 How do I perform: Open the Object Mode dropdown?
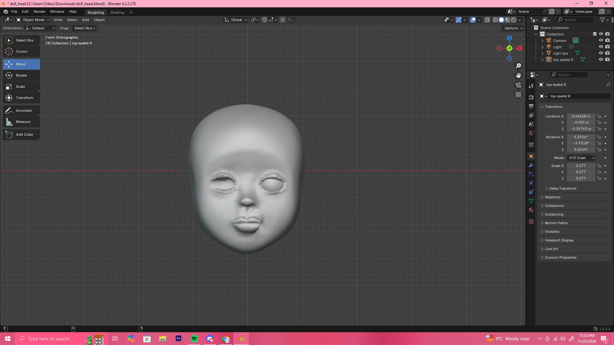click(33, 20)
